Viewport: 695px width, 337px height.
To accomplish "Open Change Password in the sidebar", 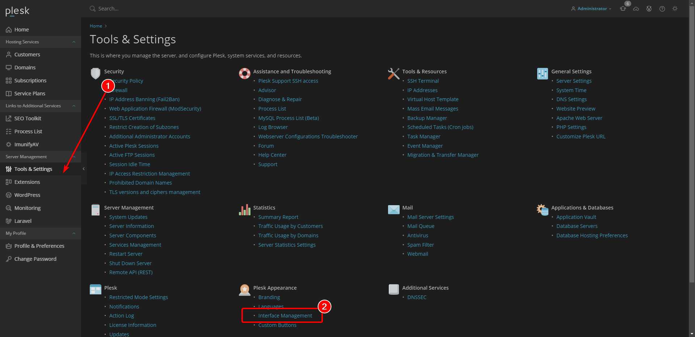I will pyautogui.click(x=41, y=259).
